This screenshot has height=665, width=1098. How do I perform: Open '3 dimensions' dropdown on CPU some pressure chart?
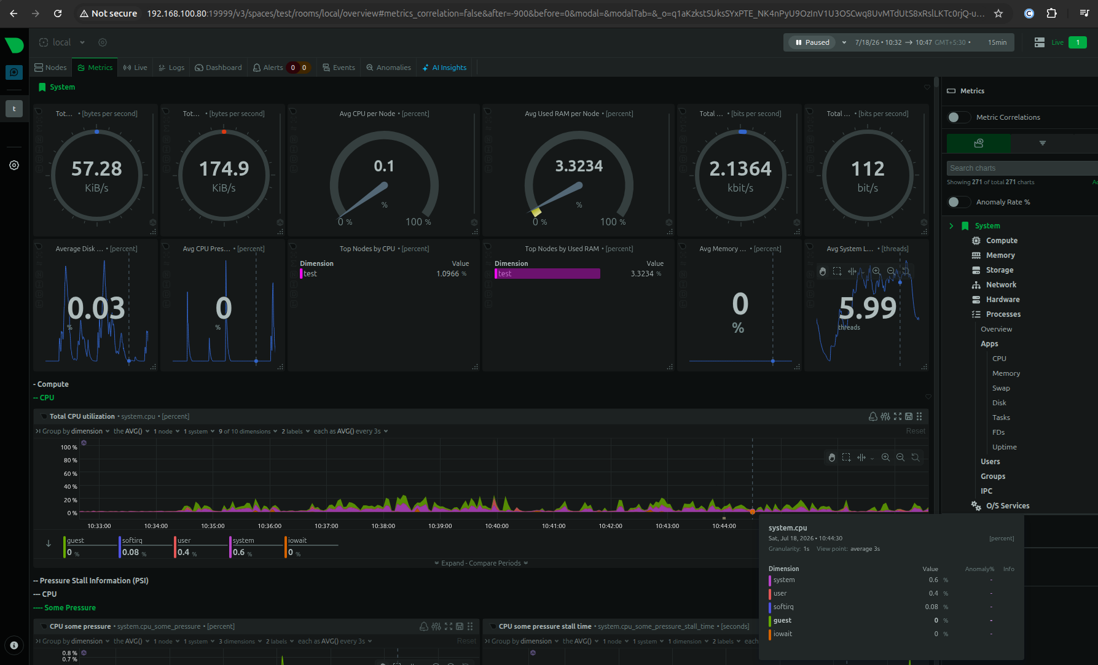pyautogui.click(x=240, y=641)
